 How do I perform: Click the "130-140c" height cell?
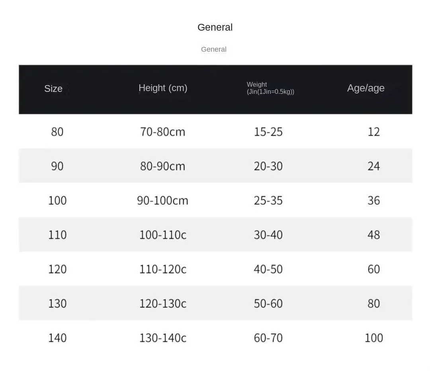click(x=162, y=338)
